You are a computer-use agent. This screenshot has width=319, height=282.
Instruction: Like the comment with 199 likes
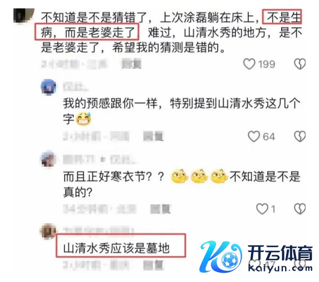[249, 64]
